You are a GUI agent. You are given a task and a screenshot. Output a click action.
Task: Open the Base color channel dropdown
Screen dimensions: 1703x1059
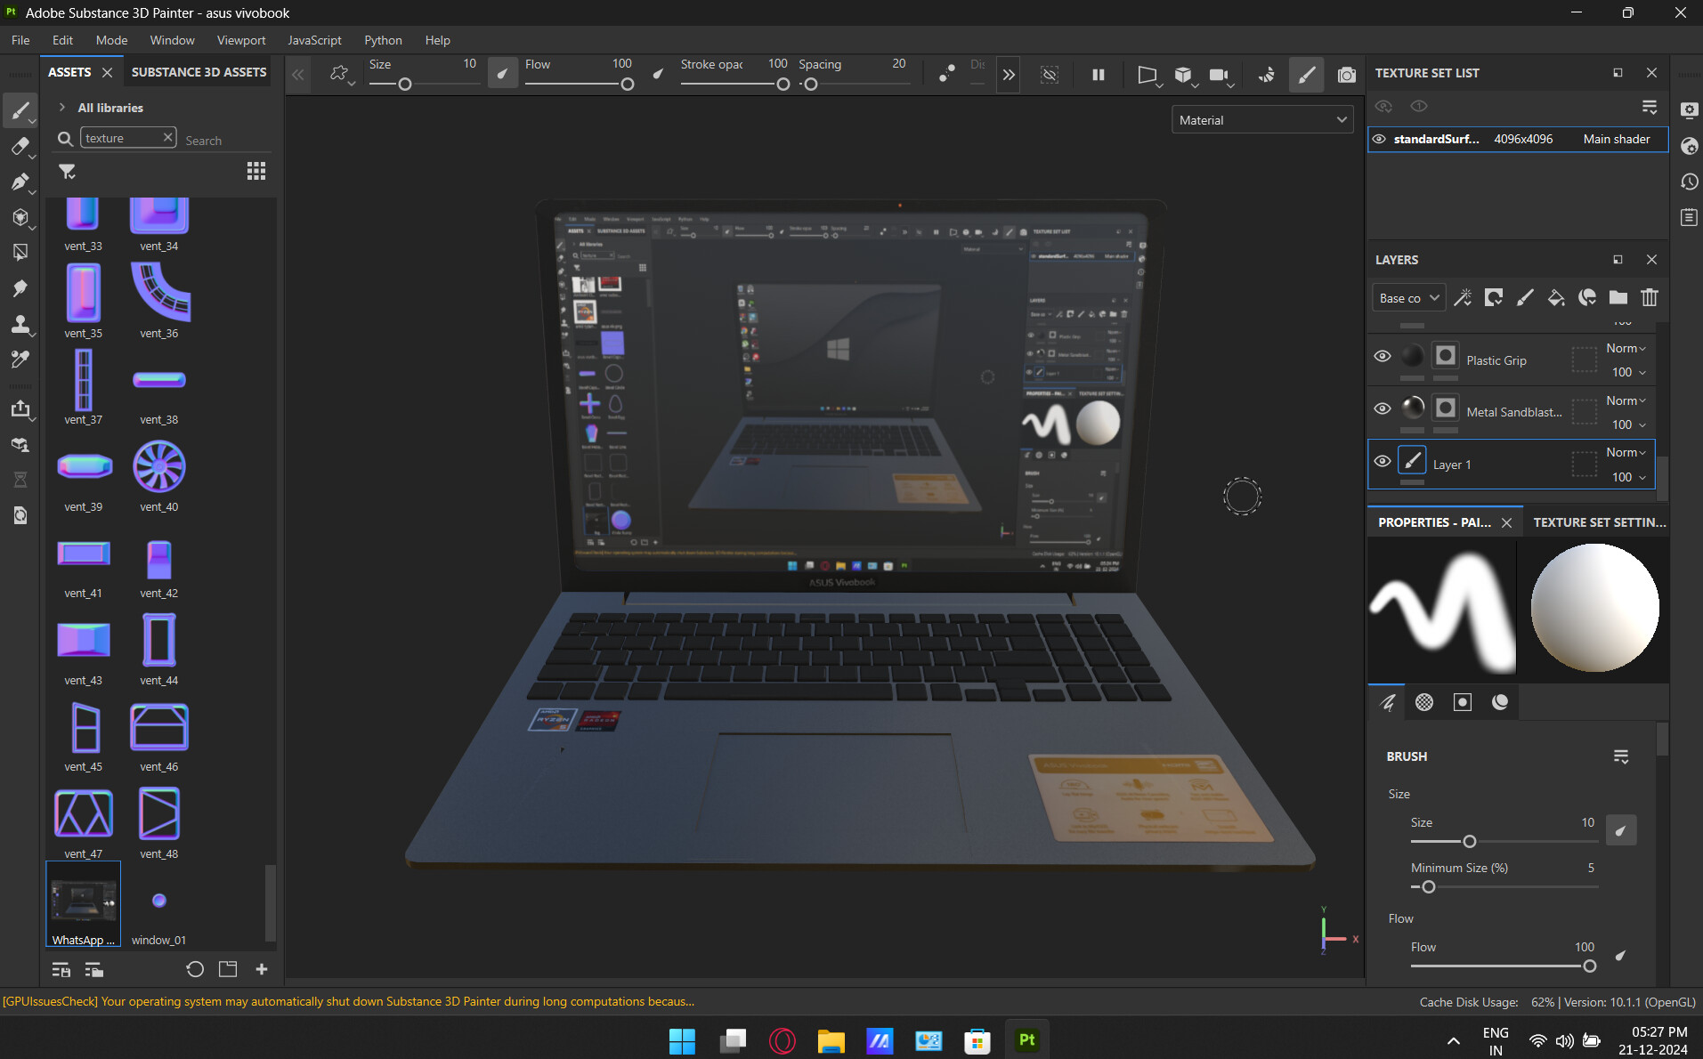coord(1407,297)
